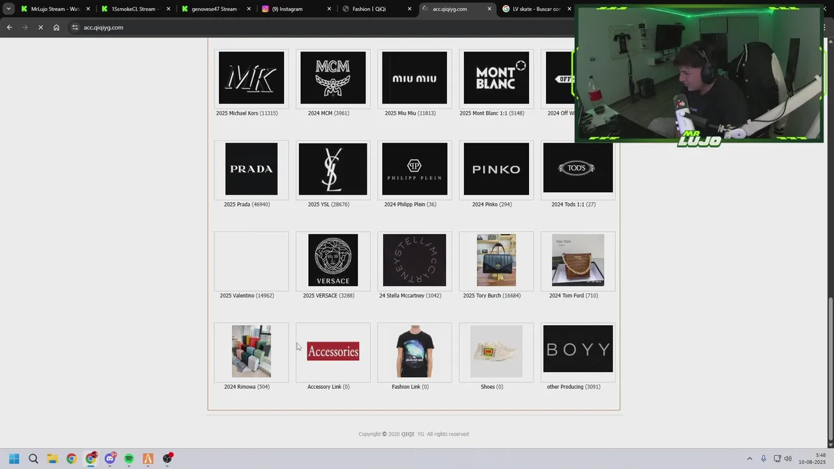The image size is (834, 469).
Task: Open the Versace Medusa logo tile
Action: [333, 260]
